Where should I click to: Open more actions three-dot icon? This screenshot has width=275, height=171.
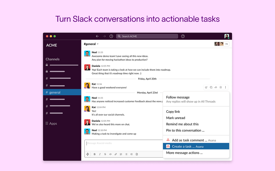coord(226,87)
